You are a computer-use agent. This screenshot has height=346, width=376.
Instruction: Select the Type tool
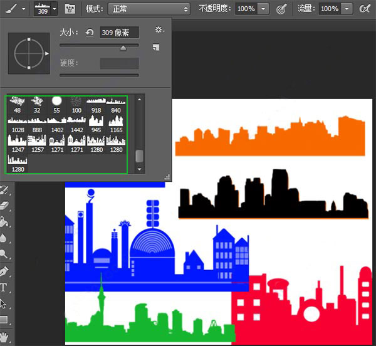(x=4, y=288)
